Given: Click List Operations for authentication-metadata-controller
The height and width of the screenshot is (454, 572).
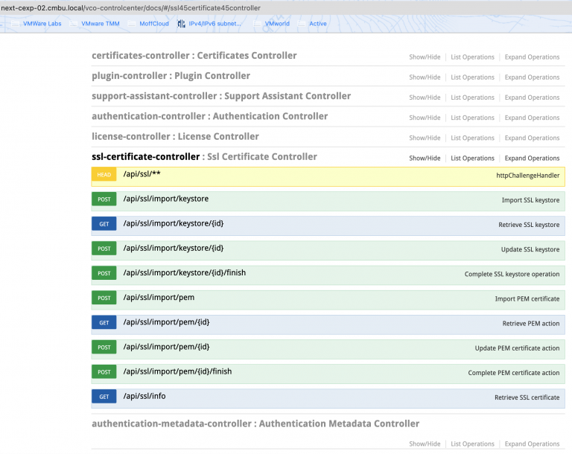Looking at the screenshot, I should pos(472,444).
